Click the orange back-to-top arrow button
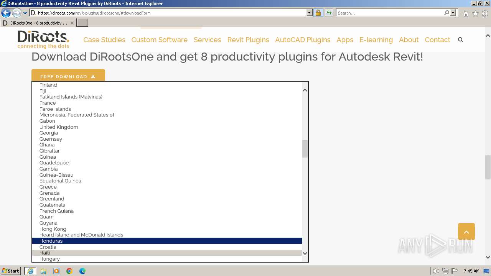 coord(466,232)
